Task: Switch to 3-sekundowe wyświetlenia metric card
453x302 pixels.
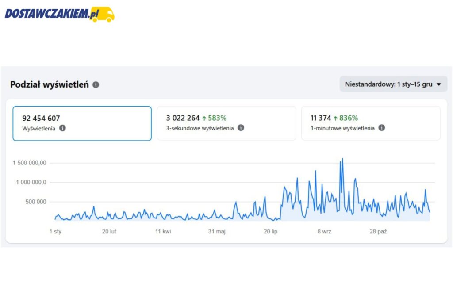Action: (226, 123)
